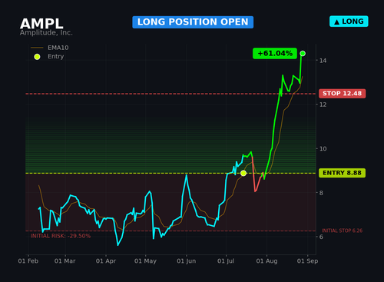
Task: Click the 01 Feb axis label
Action: tap(28, 261)
